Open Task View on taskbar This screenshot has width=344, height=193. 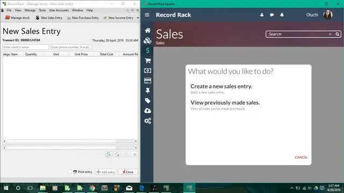coord(30,188)
